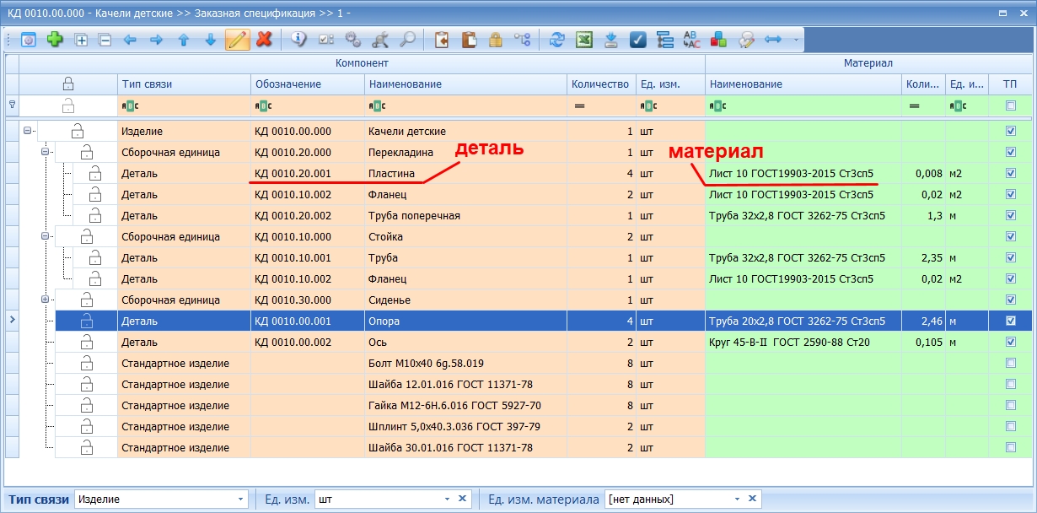The width and height of the screenshot is (1037, 513).
Task: Click the horizontal double-arrow width icon
Action: (x=772, y=39)
